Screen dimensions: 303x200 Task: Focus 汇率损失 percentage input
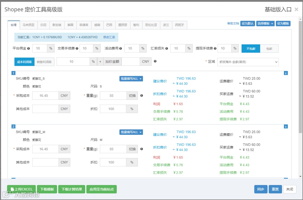[x=178, y=48]
